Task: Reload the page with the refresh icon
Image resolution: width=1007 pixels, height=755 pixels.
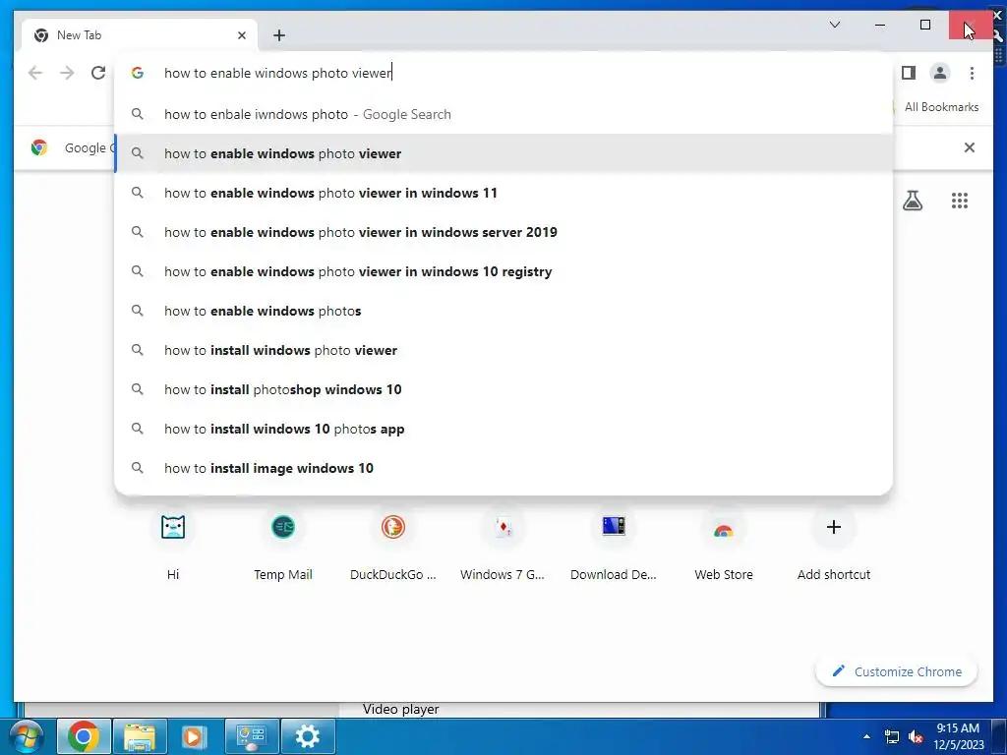Action: coord(98,73)
